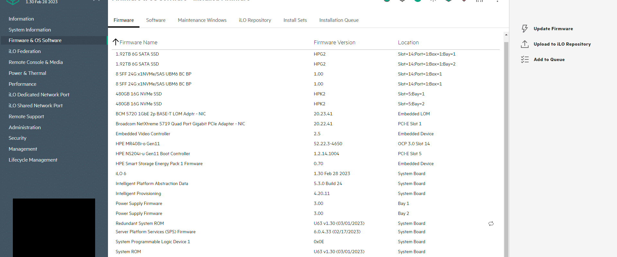Click the Firmware Name column header
617x257 pixels.
(x=138, y=42)
